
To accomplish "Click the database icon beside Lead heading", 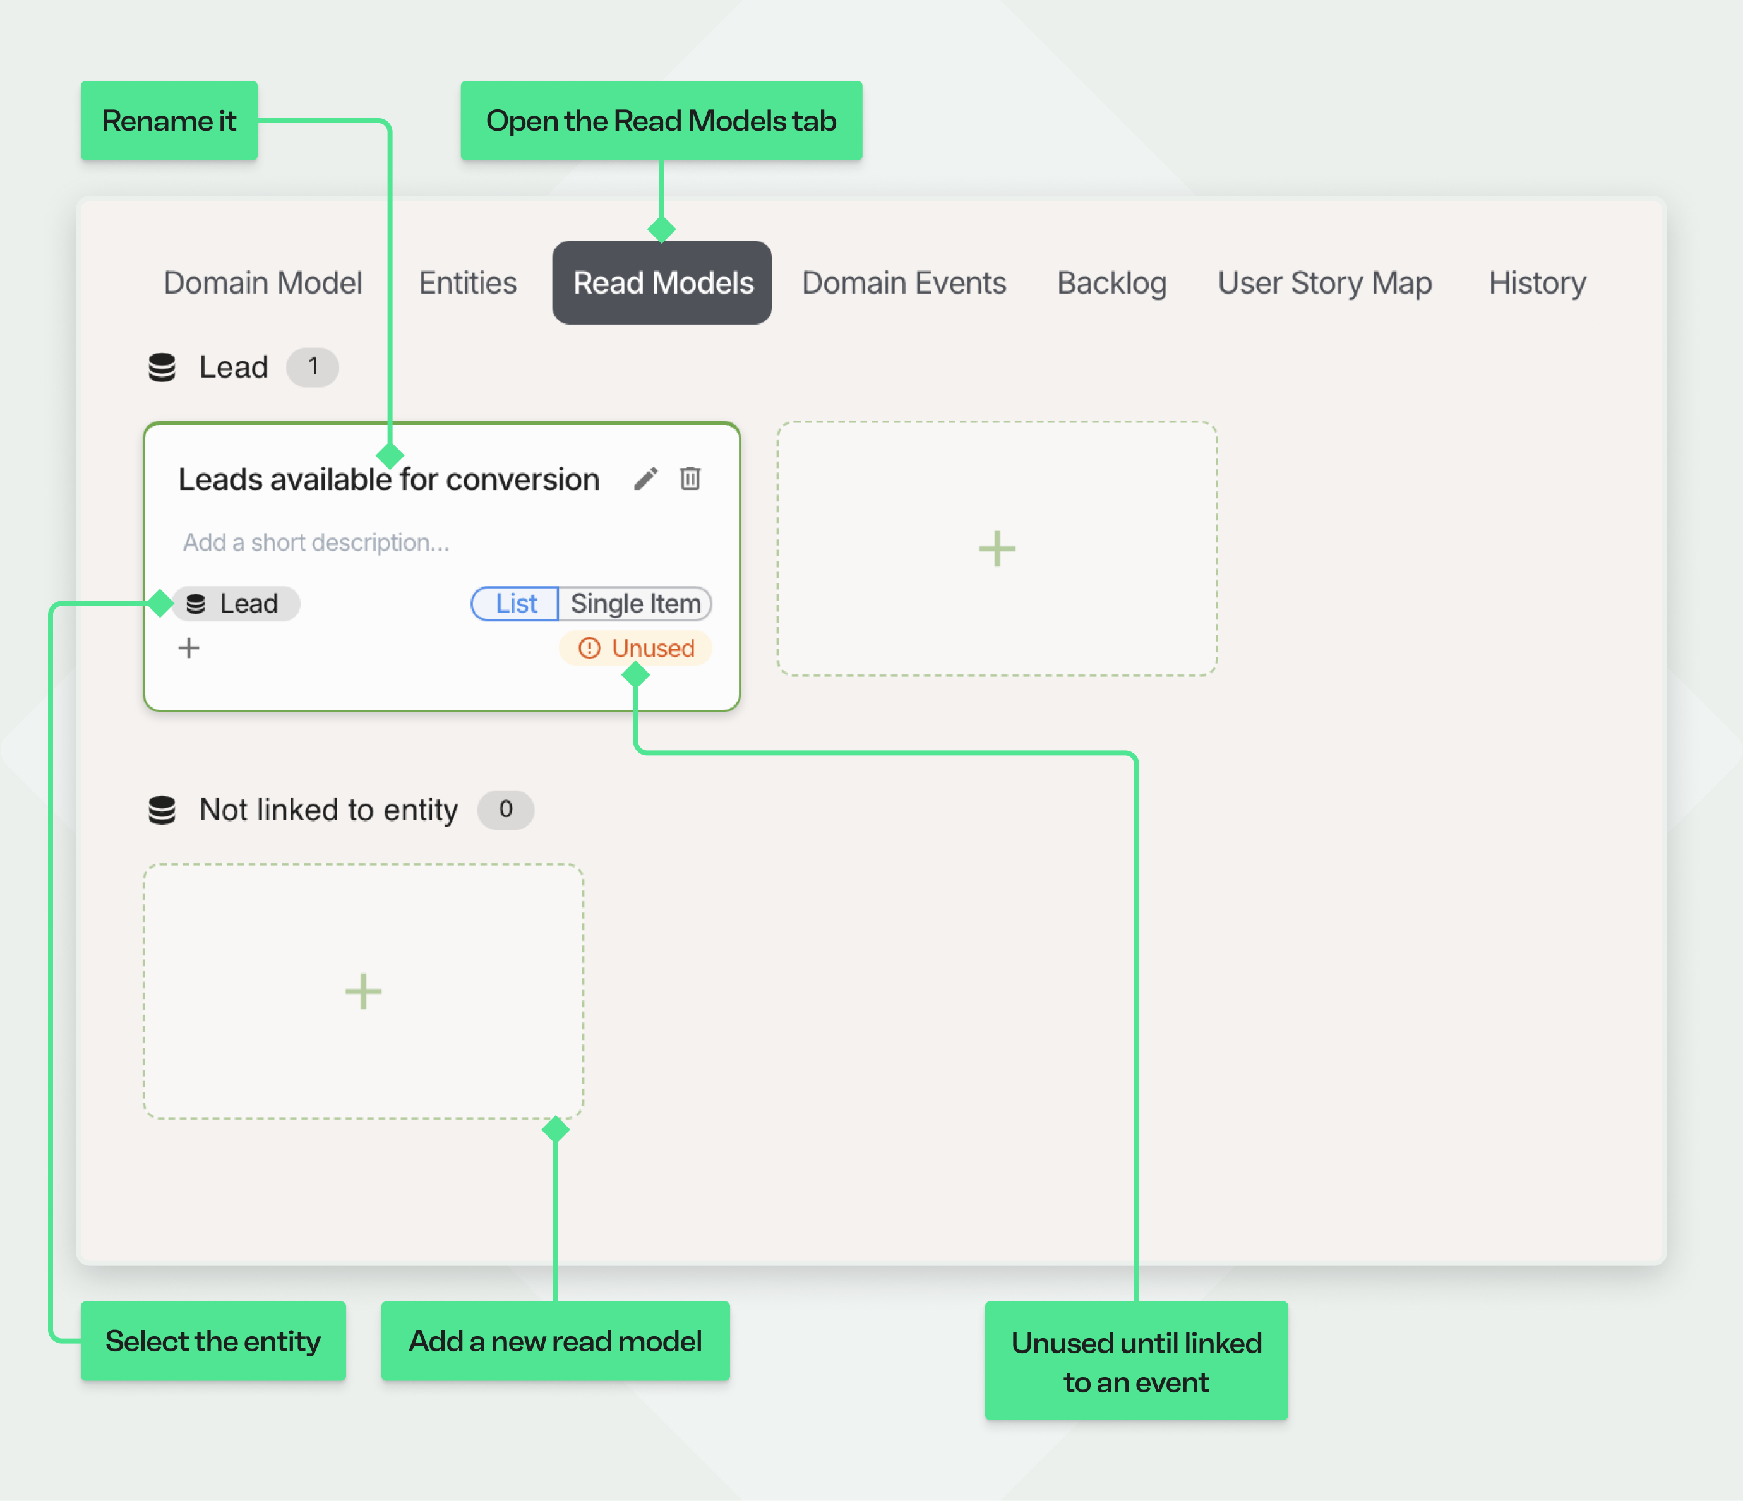I will click(162, 367).
